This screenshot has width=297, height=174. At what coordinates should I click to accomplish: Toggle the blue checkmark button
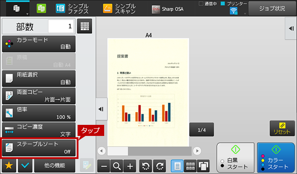(x=25, y=166)
